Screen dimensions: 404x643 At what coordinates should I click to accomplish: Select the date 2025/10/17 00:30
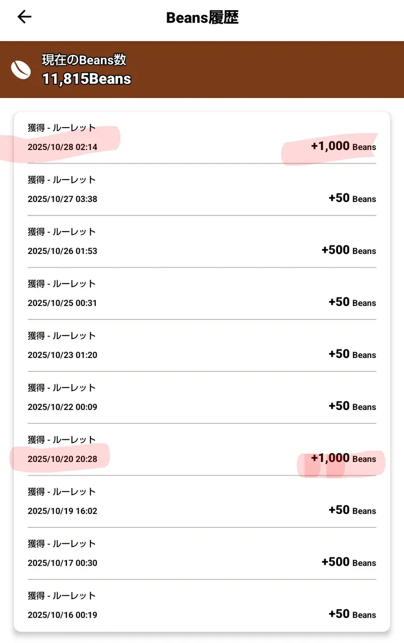pyautogui.click(x=63, y=563)
